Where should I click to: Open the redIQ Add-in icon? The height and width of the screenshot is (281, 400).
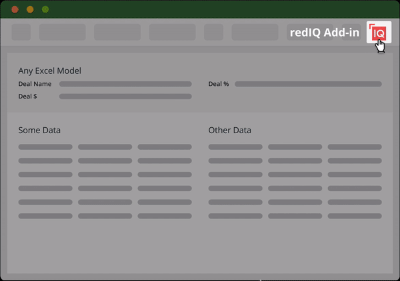(379, 32)
